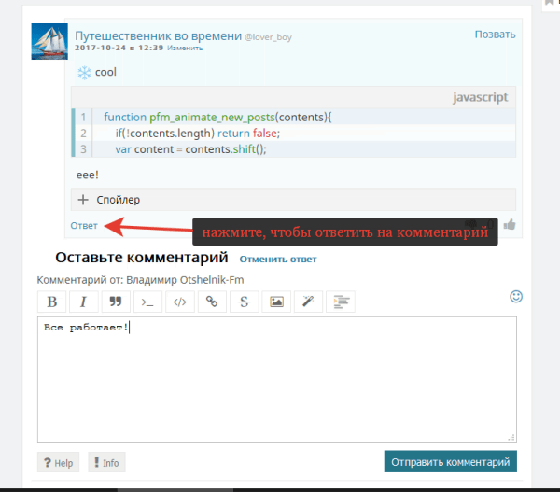
Task: Insert a hyperlink with the chain icon
Action: (212, 302)
